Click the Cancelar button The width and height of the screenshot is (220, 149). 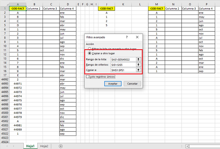132,83
